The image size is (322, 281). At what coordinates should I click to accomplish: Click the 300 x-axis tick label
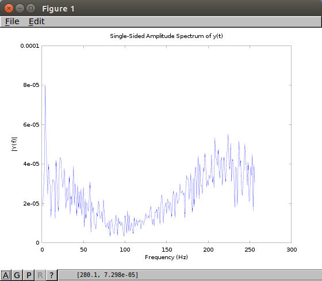point(292,250)
